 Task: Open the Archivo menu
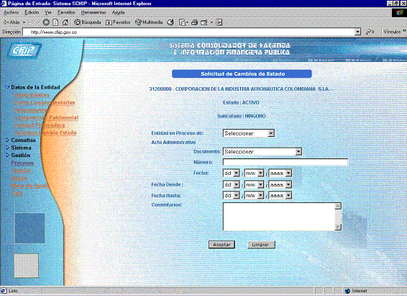coord(12,12)
